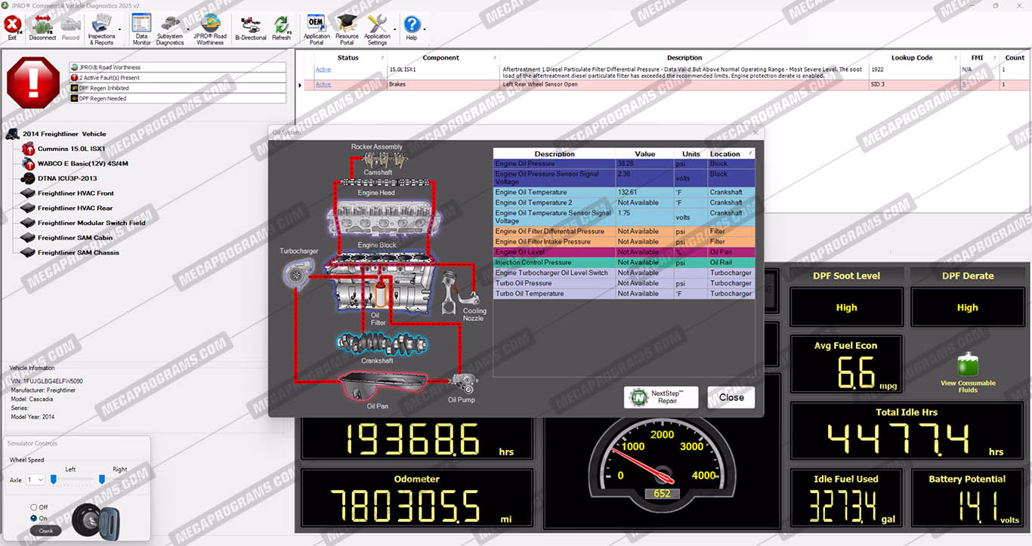The width and height of the screenshot is (1032, 546).
Task: Open the Active link for 15.0L ISX1 fault
Action: coord(323,69)
